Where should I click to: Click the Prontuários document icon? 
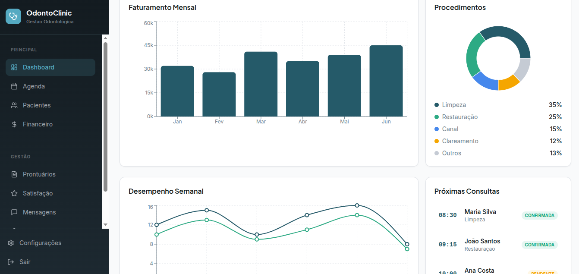(x=14, y=174)
